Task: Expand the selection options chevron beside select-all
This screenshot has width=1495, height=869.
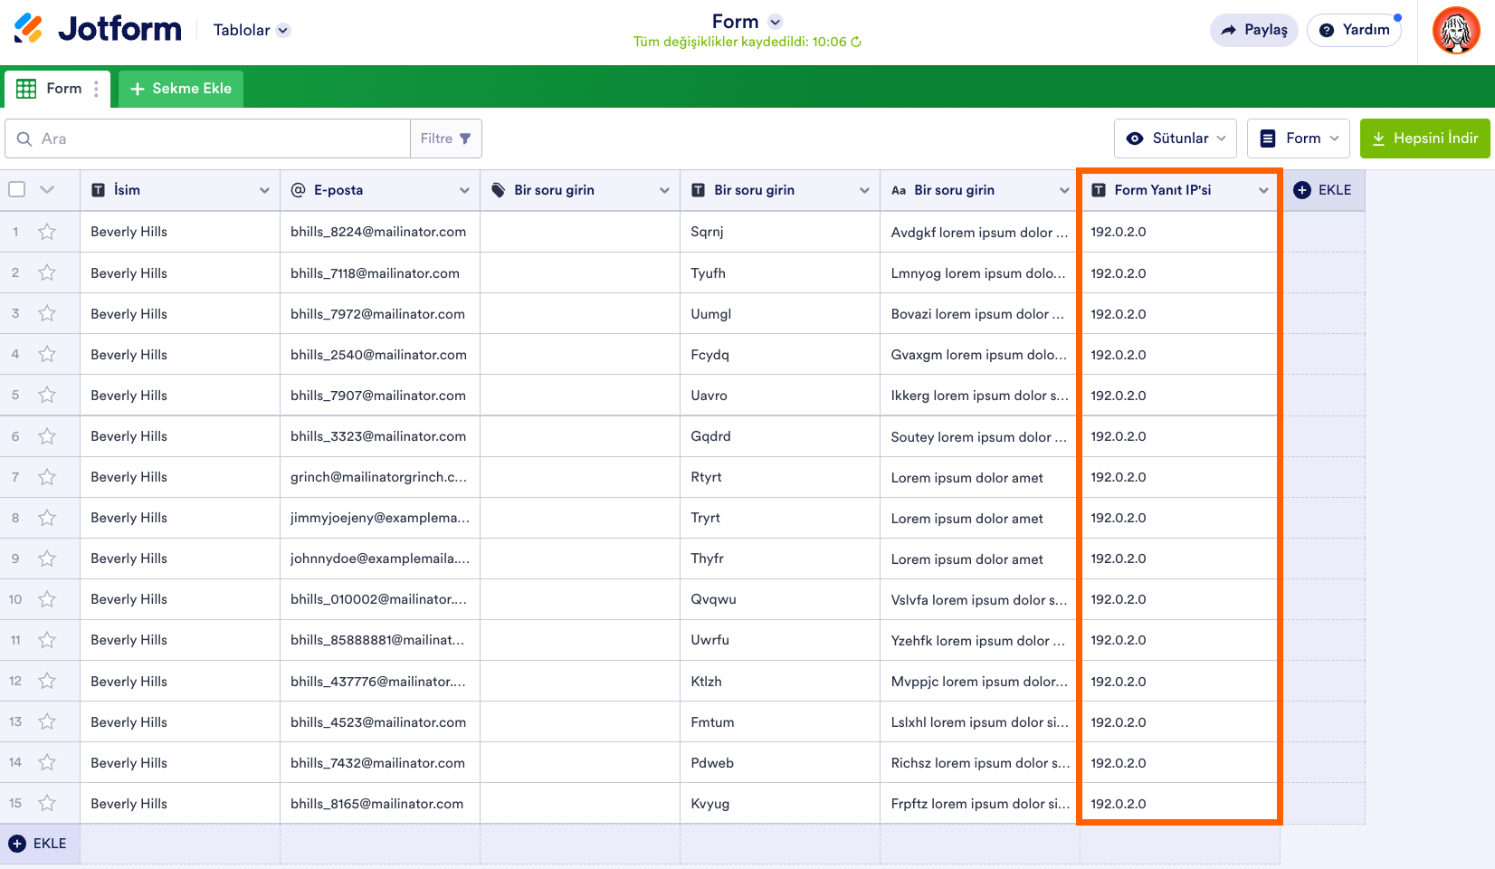Action: coord(47,189)
